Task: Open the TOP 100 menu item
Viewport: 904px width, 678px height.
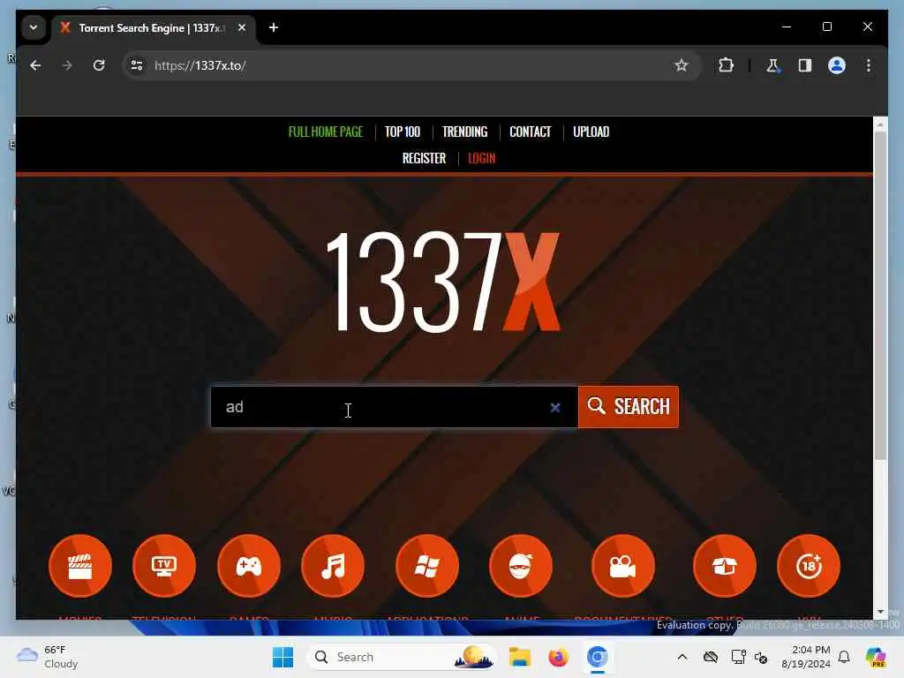Action: pos(403,132)
